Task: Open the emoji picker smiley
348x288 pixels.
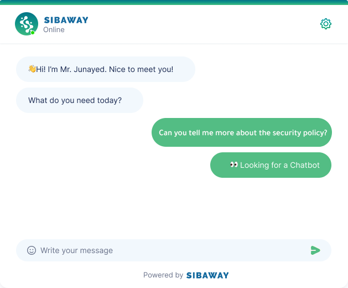Action: click(32, 250)
